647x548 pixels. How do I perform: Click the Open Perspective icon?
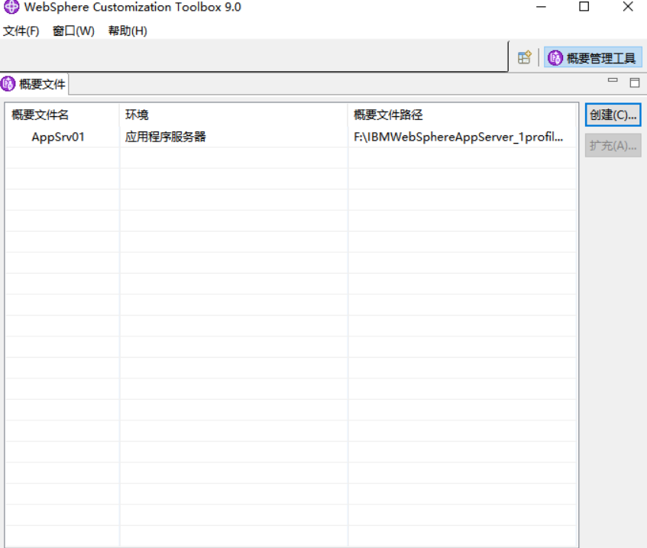point(525,57)
